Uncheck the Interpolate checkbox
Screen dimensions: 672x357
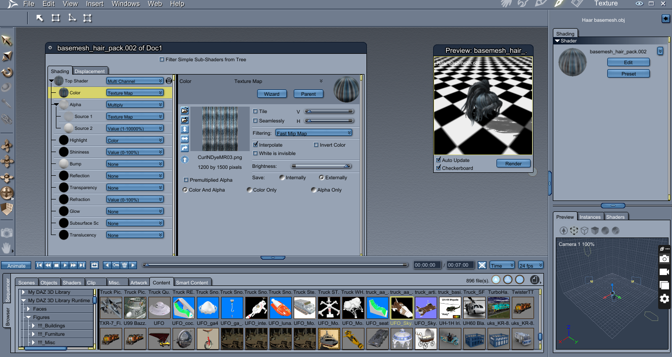click(255, 145)
